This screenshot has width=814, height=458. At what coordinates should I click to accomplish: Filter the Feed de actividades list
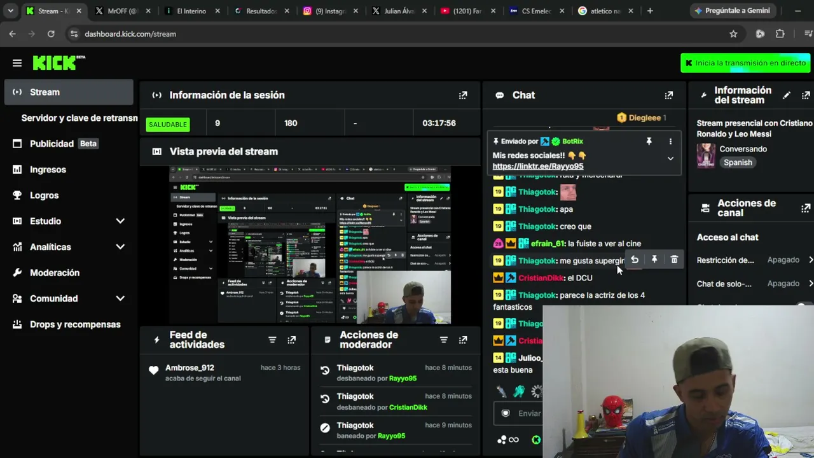coord(272,340)
